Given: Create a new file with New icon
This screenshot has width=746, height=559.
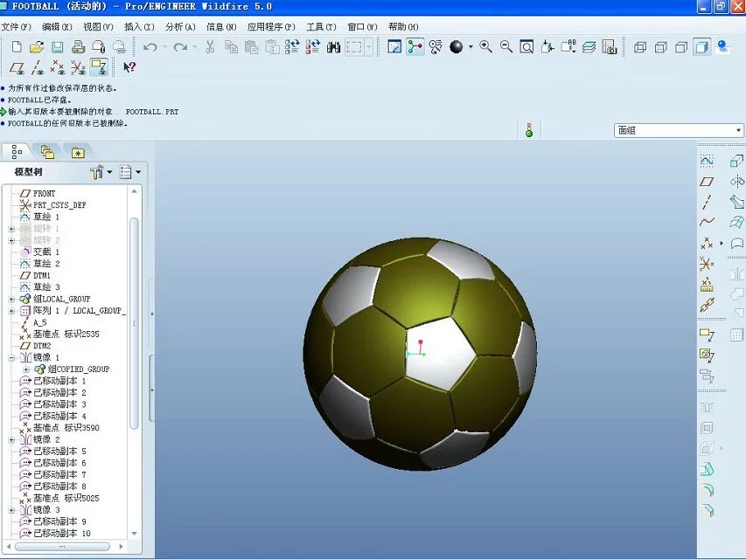Looking at the screenshot, I should tap(17, 46).
